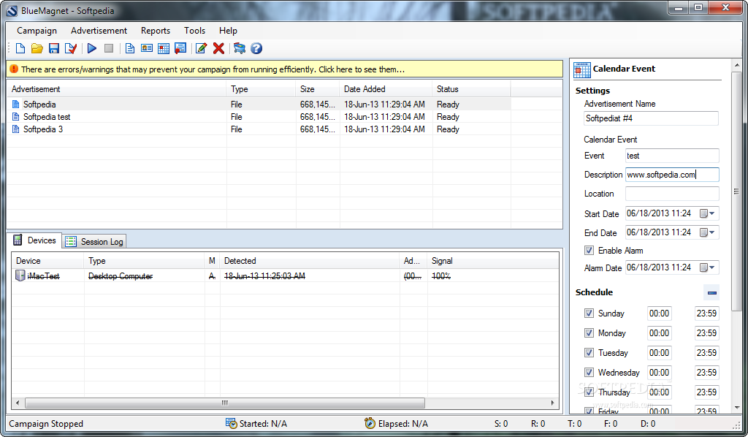The width and height of the screenshot is (748, 437).
Task: Click the Elapsed stopwatch icon in status bar
Action: [x=370, y=423]
